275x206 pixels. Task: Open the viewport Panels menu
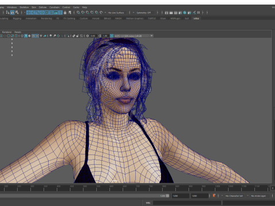[18, 32]
